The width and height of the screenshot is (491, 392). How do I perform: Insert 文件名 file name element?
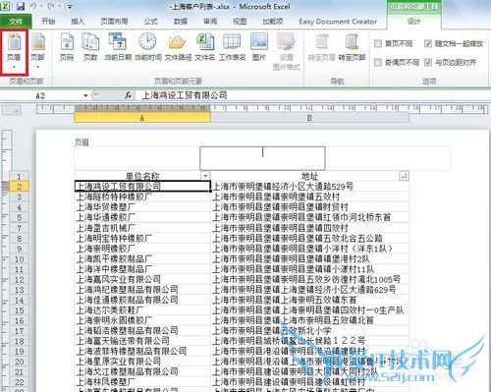tap(205, 48)
